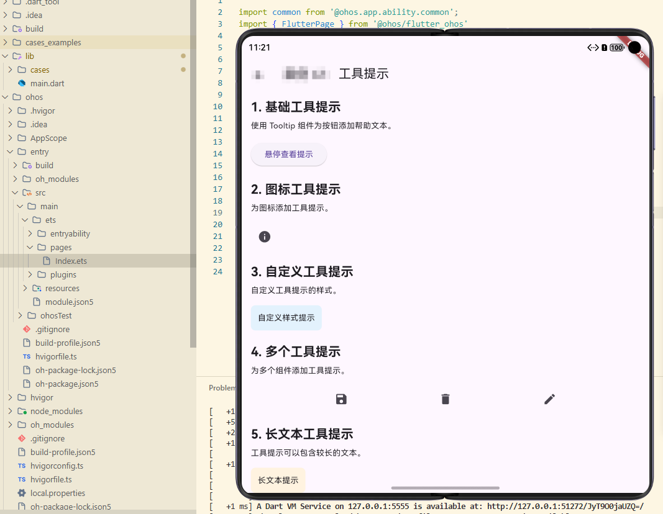Screen dimensions: 663x514
Task: Collapse the ohos folder
Action: 5,97
